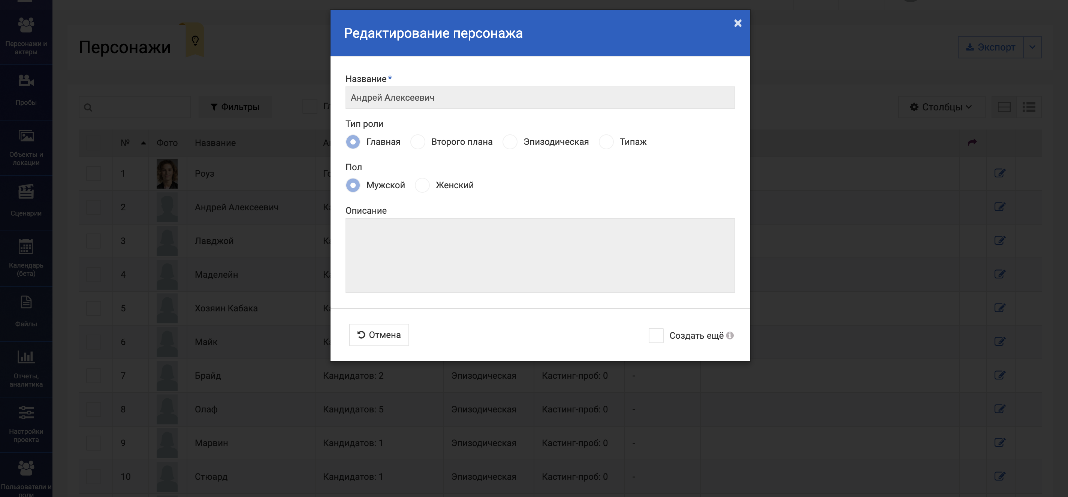This screenshot has height=497, width=1068.
Task: Edit the Стюард row icon
Action: tap(999, 476)
